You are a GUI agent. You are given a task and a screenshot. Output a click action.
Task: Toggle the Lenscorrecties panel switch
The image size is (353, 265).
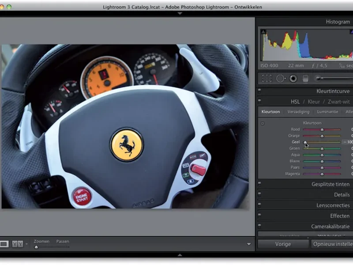point(259,204)
